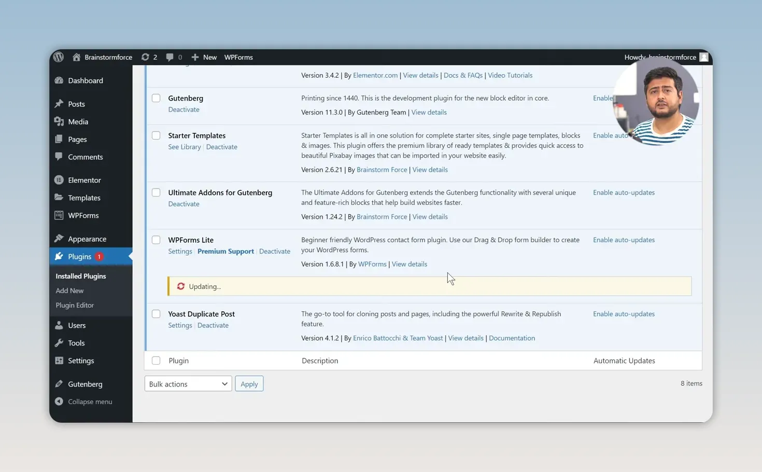
Task: Deactivate Starter Templates plugin
Action: click(222, 147)
